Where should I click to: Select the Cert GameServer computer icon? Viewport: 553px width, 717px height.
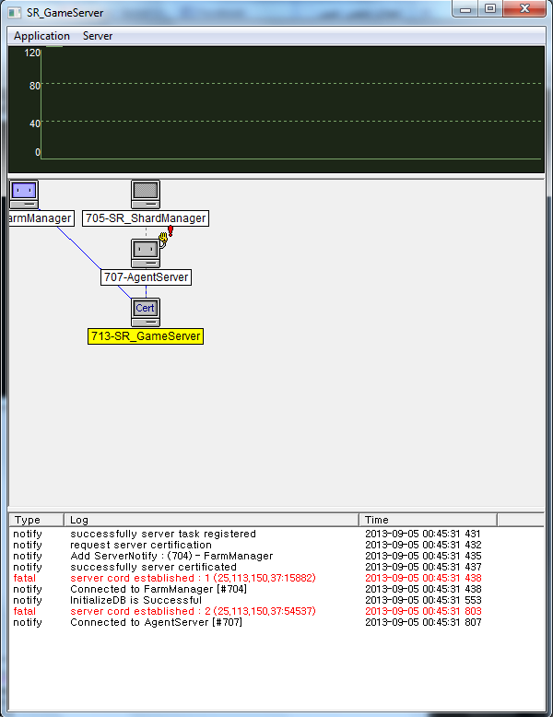146,312
